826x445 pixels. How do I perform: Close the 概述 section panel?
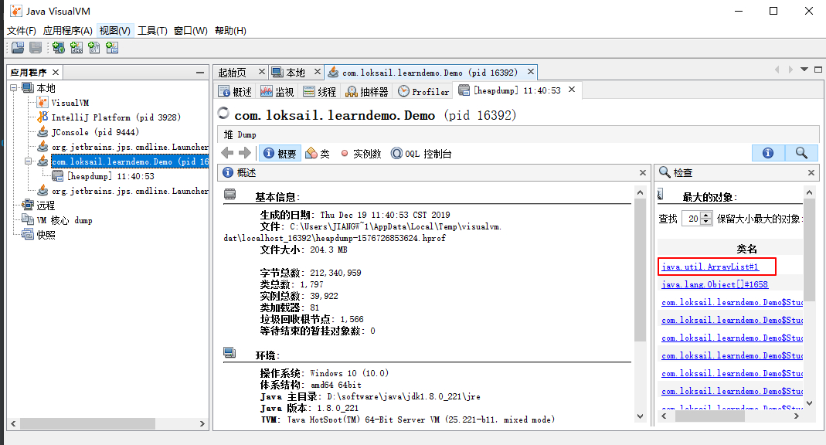pyautogui.click(x=643, y=173)
